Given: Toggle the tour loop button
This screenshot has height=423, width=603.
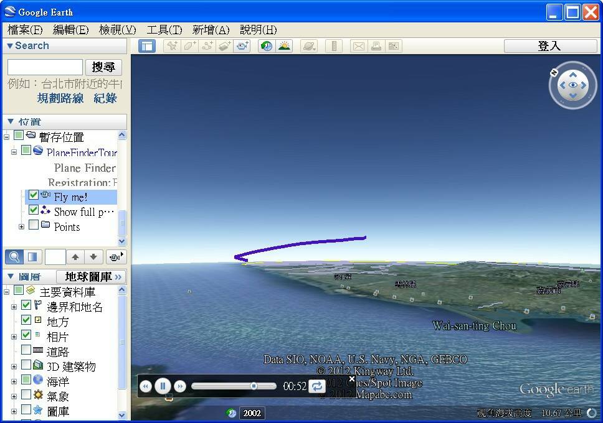Looking at the screenshot, I should pyautogui.click(x=317, y=386).
